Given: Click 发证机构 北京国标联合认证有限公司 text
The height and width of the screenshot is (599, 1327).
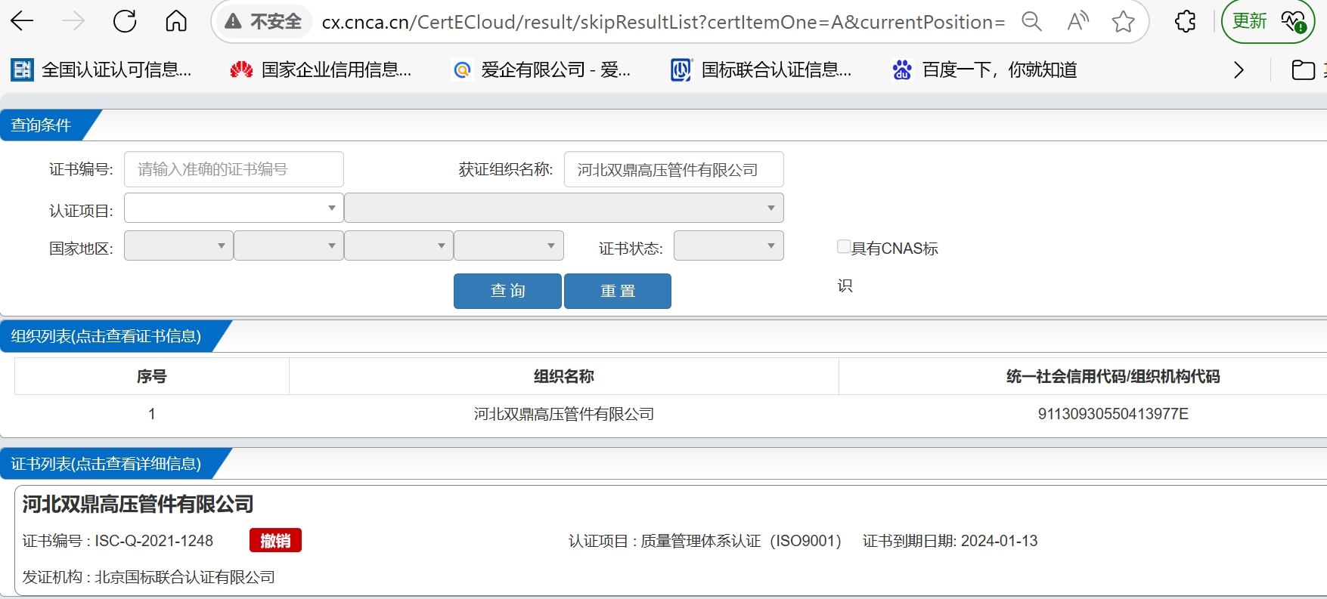Looking at the screenshot, I should click(149, 577).
